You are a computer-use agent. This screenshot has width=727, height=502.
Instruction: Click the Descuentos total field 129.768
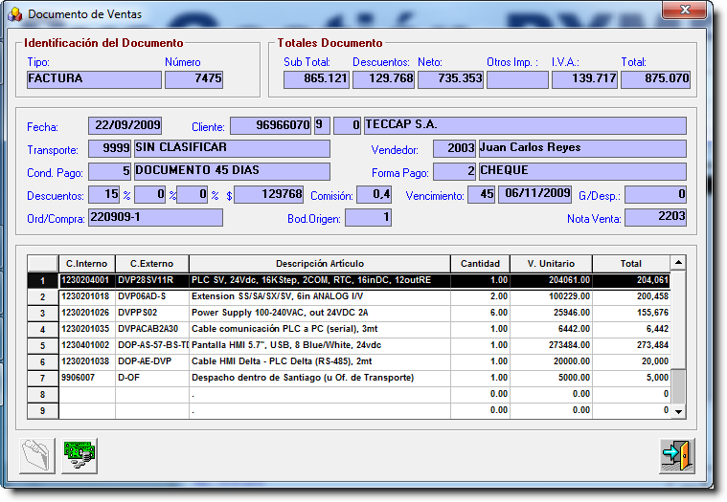(x=383, y=79)
